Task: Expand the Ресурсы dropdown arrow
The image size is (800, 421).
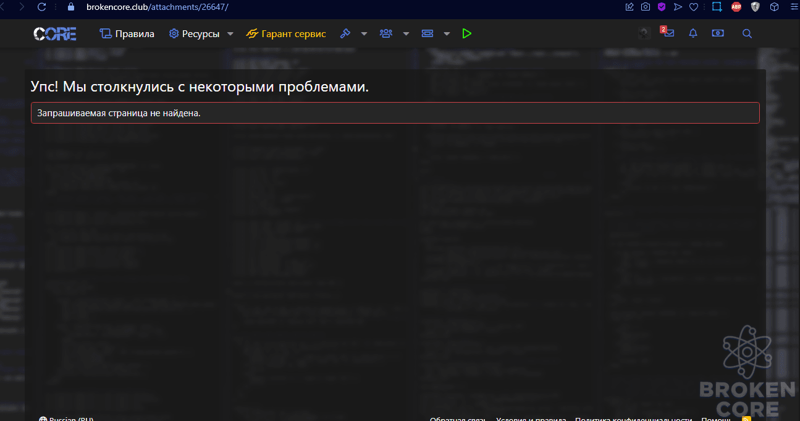Action: [x=230, y=34]
